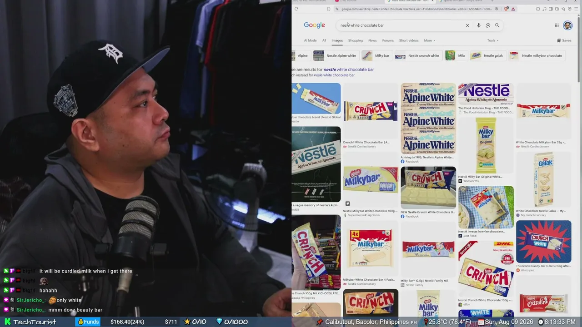582x327 pixels.
Task: Filter images by the Milo chip
Action: tap(456, 55)
